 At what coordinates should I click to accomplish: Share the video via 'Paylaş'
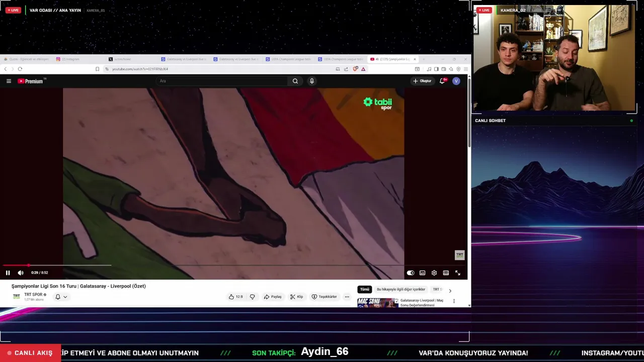point(273,297)
